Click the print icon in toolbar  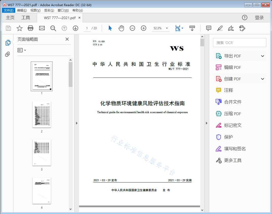click(x=31, y=28)
